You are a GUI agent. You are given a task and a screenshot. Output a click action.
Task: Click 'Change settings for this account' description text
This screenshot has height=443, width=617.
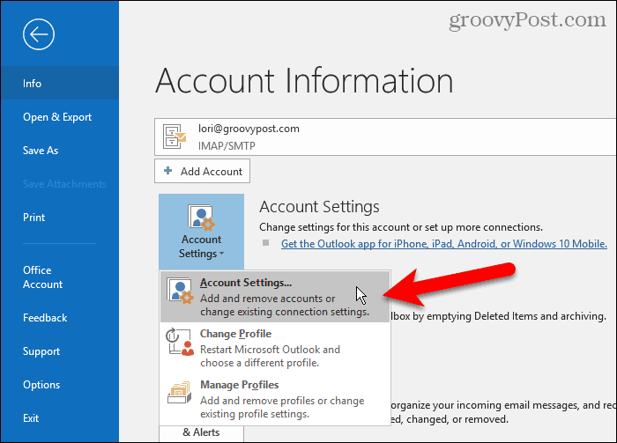tap(400, 227)
